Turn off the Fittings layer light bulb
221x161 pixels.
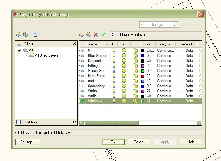[x=114, y=66]
